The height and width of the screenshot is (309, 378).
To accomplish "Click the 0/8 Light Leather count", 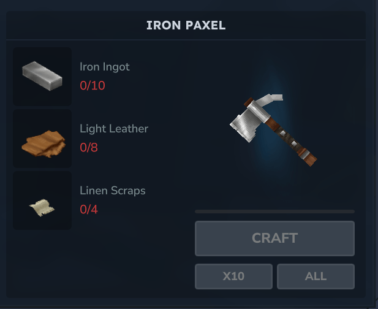I will pyautogui.click(x=89, y=147).
